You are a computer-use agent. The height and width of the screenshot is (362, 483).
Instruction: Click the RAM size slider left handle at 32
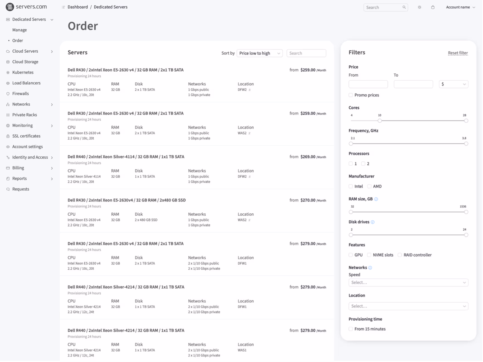[x=351, y=212]
